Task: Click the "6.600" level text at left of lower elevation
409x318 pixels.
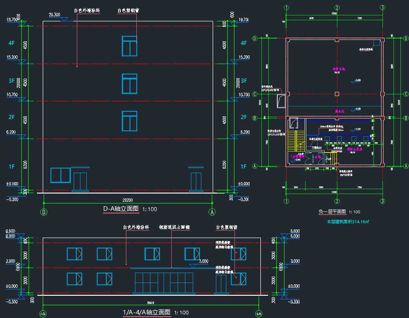Action: click(x=10, y=231)
